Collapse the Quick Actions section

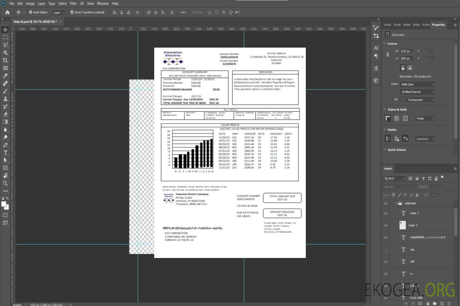point(385,150)
